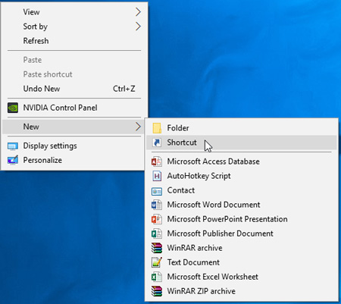Open NVIDIA Control Panel entry
341x304 pixels.
point(74,108)
